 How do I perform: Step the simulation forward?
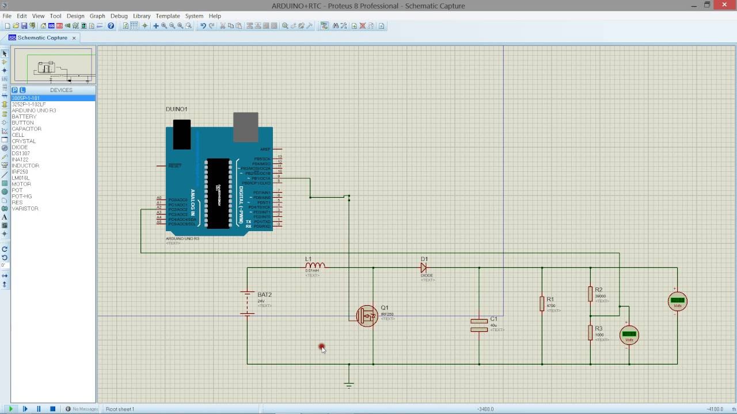tap(25, 409)
